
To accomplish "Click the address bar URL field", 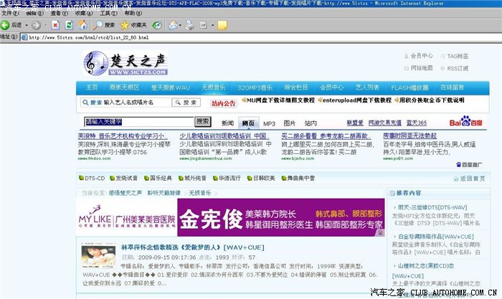I will (215, 37).
